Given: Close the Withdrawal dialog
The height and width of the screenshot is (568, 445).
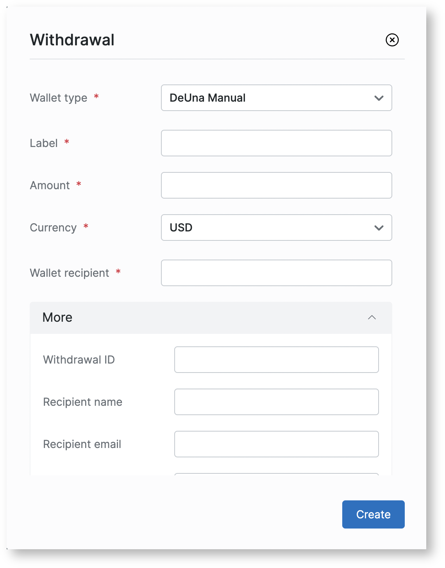Looking at the screenshot, I should click(x=392, y=40).
